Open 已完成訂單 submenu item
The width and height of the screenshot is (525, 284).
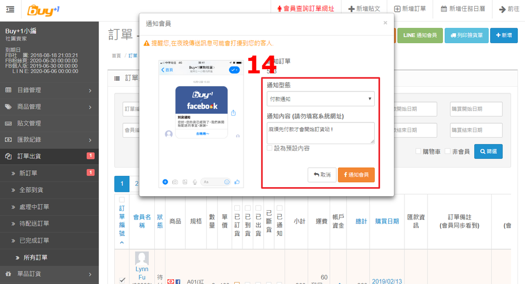49,240
